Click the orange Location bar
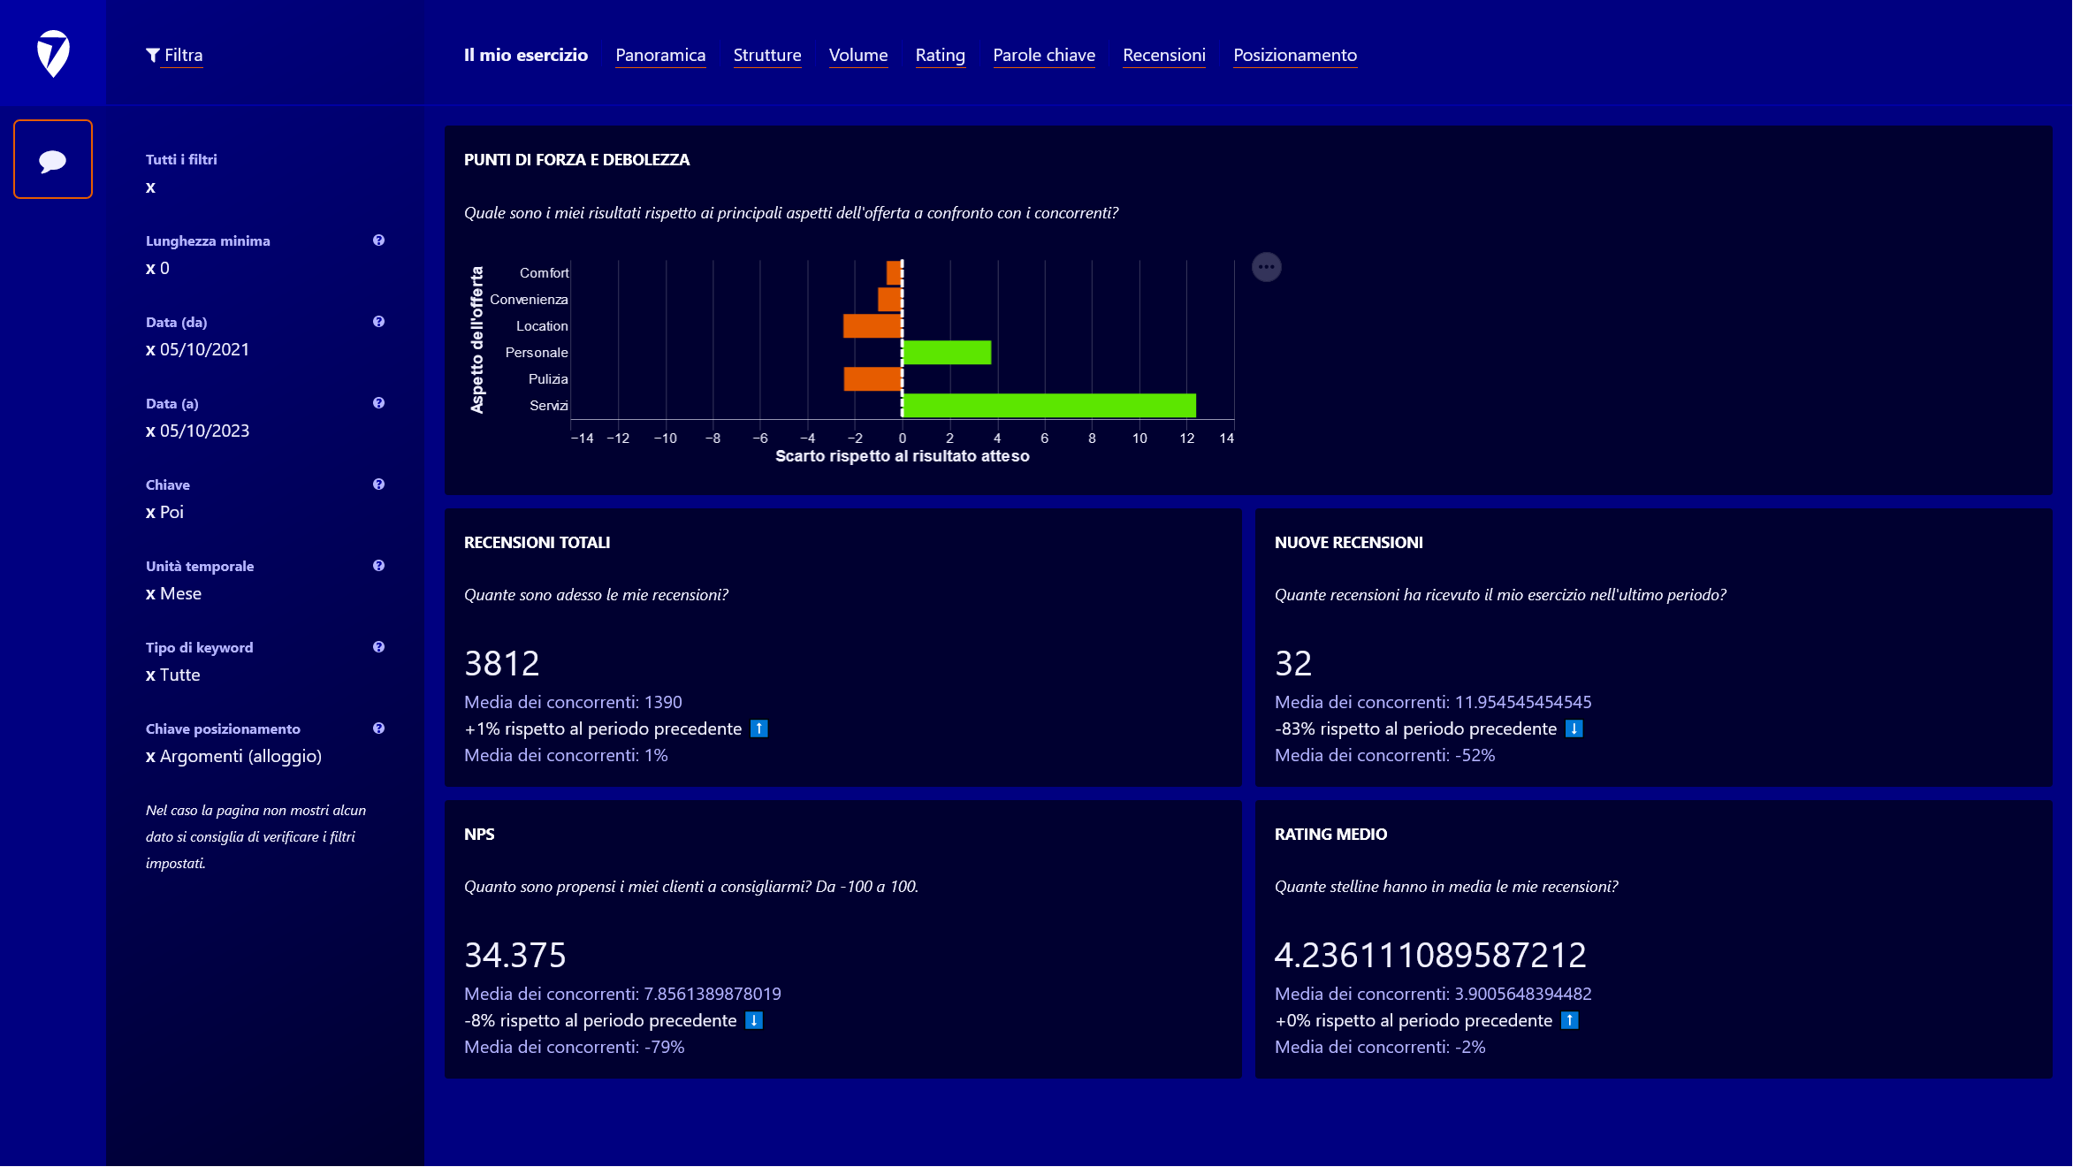 tap(872, 326)
